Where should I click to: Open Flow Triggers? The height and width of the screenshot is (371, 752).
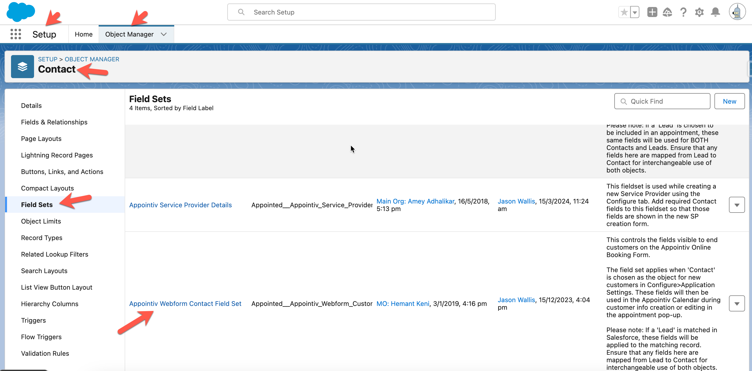coord(41,337)
